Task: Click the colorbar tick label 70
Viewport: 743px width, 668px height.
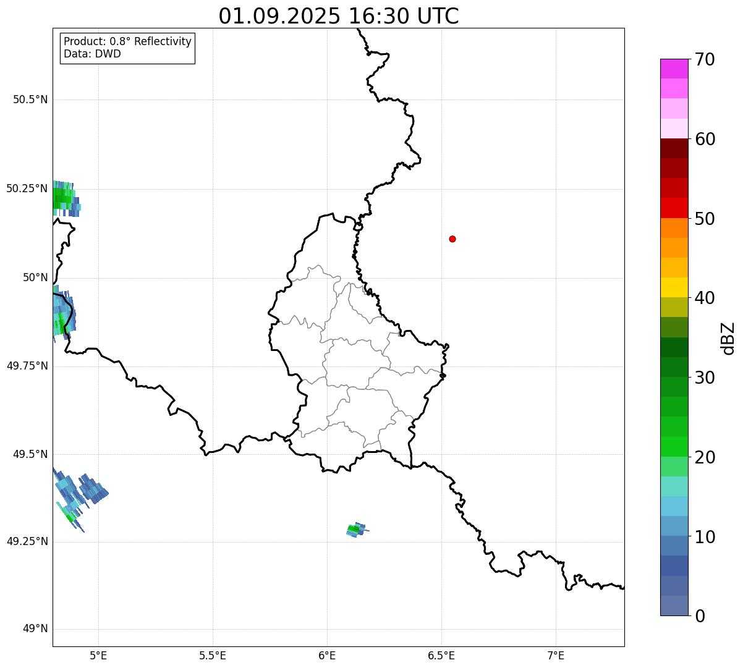Action: click(705, 59)
